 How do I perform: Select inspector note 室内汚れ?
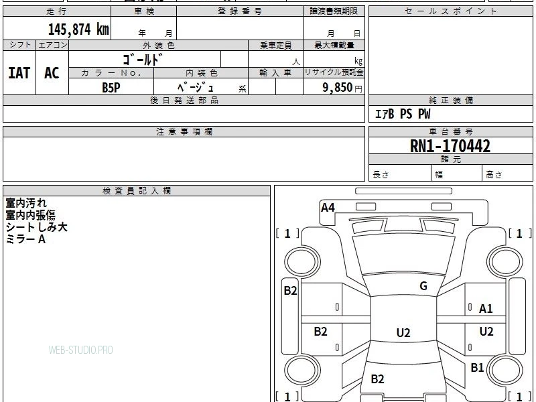[26, 203]
